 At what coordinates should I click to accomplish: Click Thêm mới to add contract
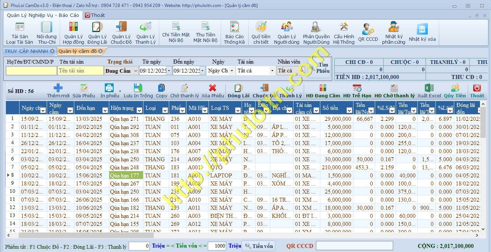(58, 91)
